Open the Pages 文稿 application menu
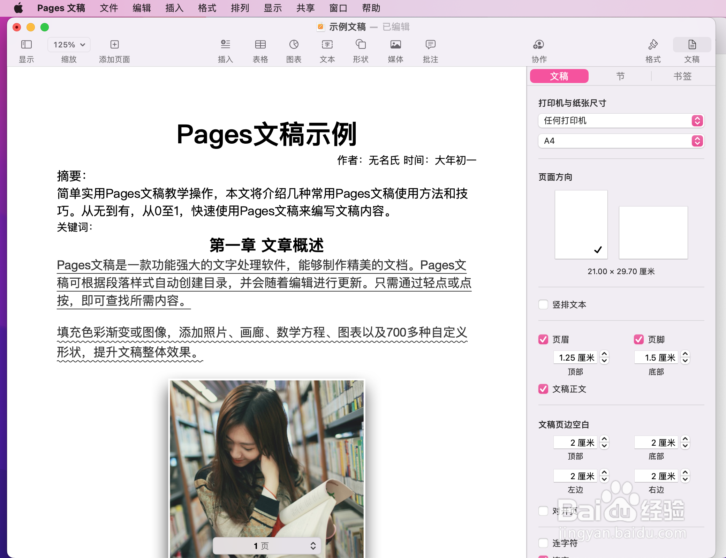 [x=61, y=8]
